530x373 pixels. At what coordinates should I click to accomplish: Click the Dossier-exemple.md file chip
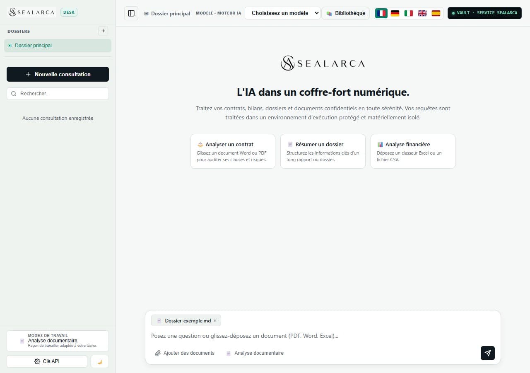pyautogui.click(x=186, y=320)
